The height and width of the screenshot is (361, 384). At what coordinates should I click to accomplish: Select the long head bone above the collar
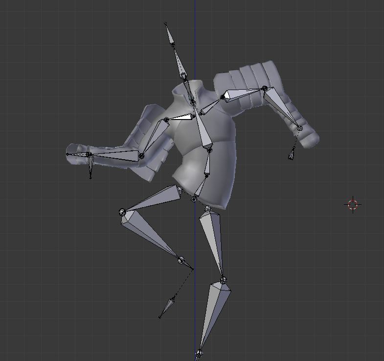coord(180,61)
